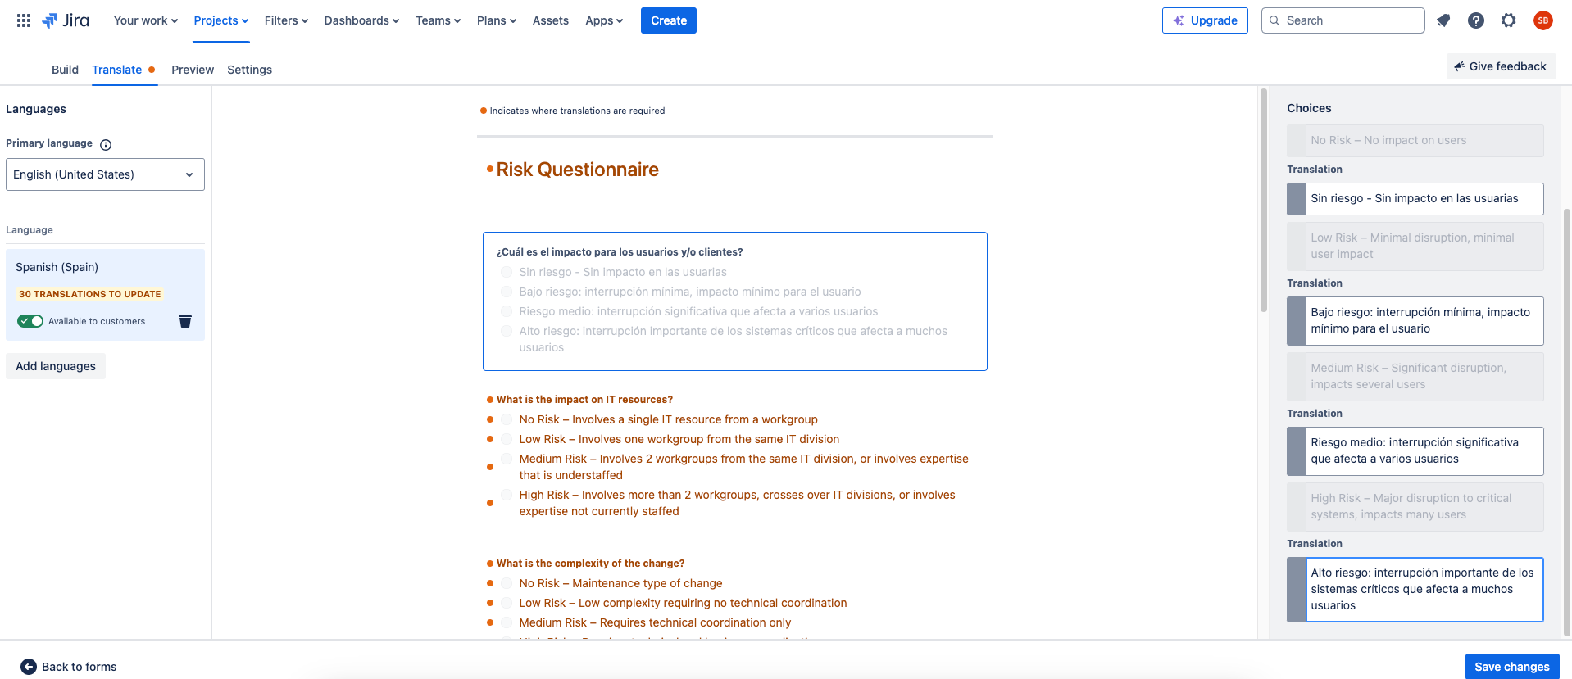Open the settings gear icon

(x=1509, y=20)
